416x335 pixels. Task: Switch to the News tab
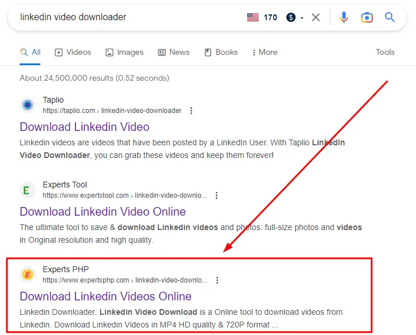coord(174,52)
